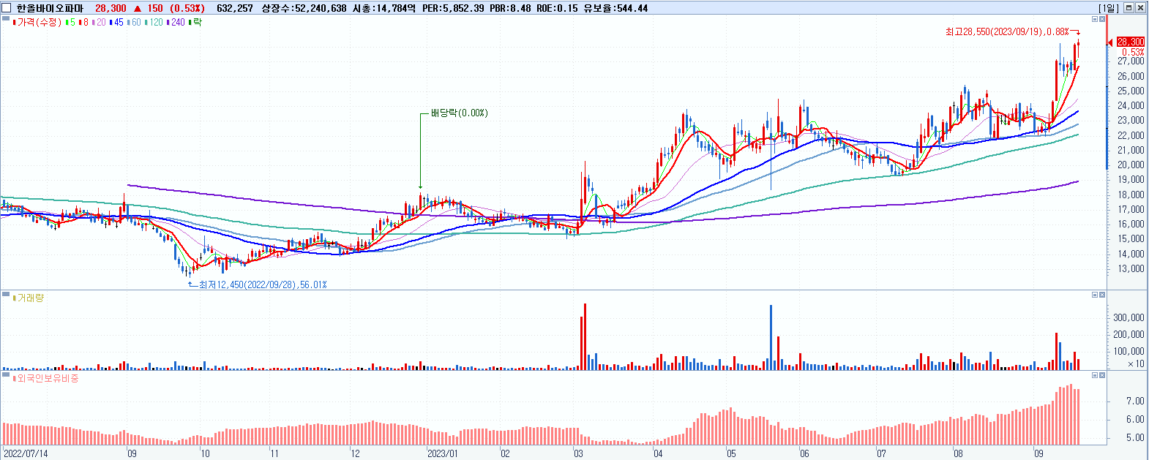Click the stock name 한올바이오파마

pyautogui.click(x=50, y=8)
